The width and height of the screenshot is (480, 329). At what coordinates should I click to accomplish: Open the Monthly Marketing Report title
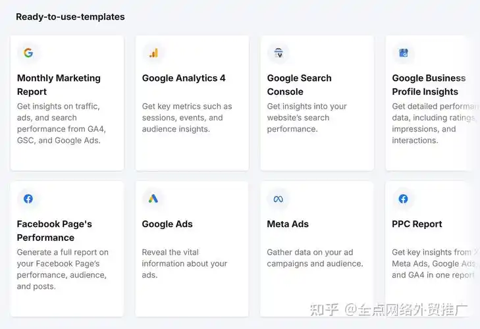coord(59,85)
